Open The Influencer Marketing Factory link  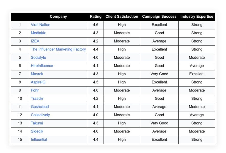58,49
